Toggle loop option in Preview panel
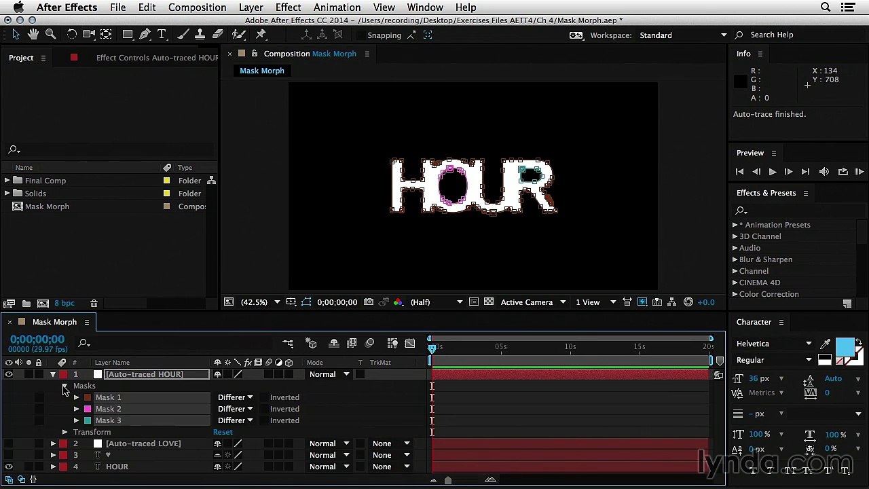 843,172
